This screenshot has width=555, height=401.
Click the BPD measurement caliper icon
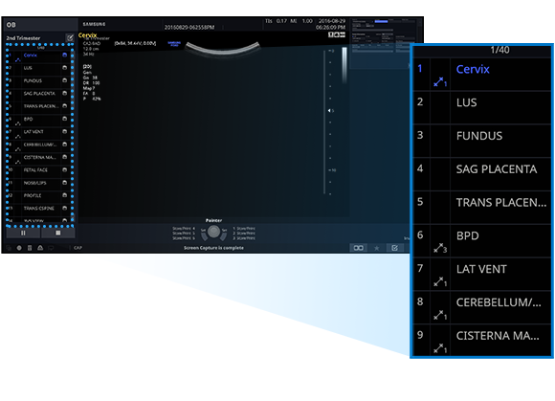coord(440,248)
